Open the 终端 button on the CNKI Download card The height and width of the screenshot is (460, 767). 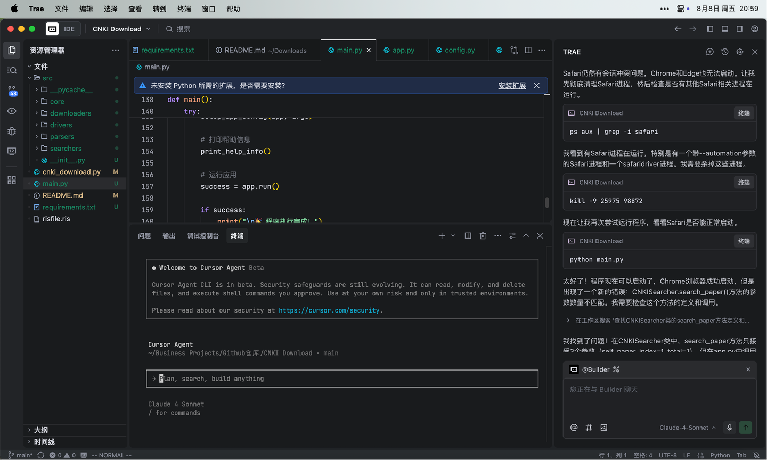(x=744, y=113)
